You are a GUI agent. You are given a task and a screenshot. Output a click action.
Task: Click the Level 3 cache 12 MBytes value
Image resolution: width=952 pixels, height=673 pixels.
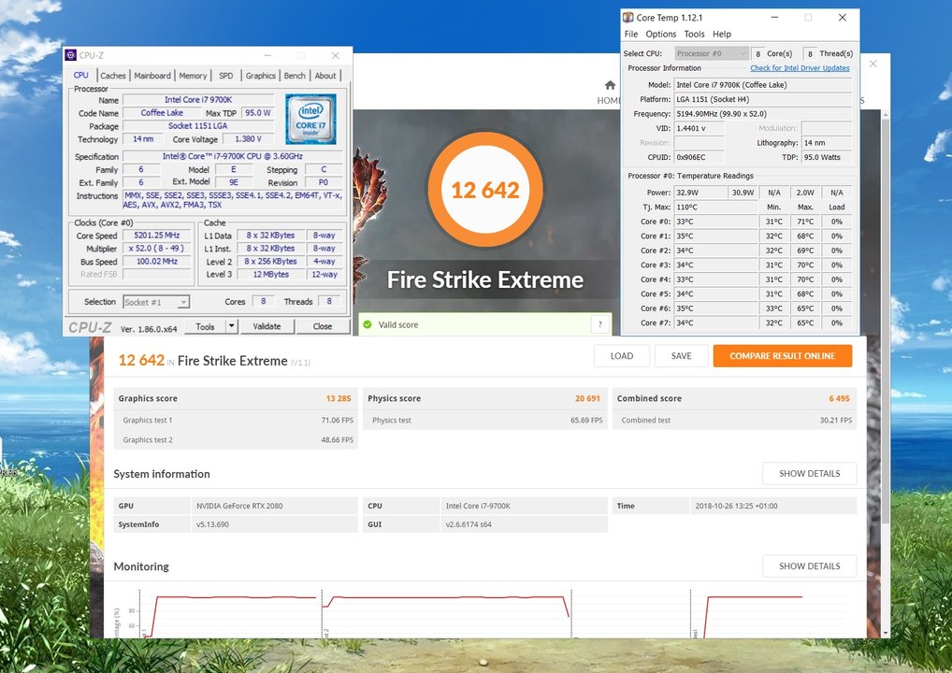(271, 274)
